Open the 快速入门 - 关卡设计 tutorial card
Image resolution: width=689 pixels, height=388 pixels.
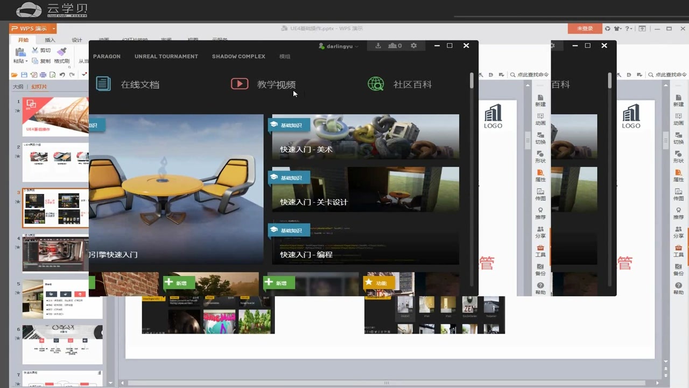pyautogui.click(x=365, y=189)
